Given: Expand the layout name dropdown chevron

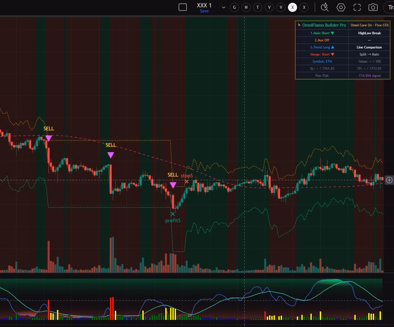Looking at the screenshot, I should (224, 7).
